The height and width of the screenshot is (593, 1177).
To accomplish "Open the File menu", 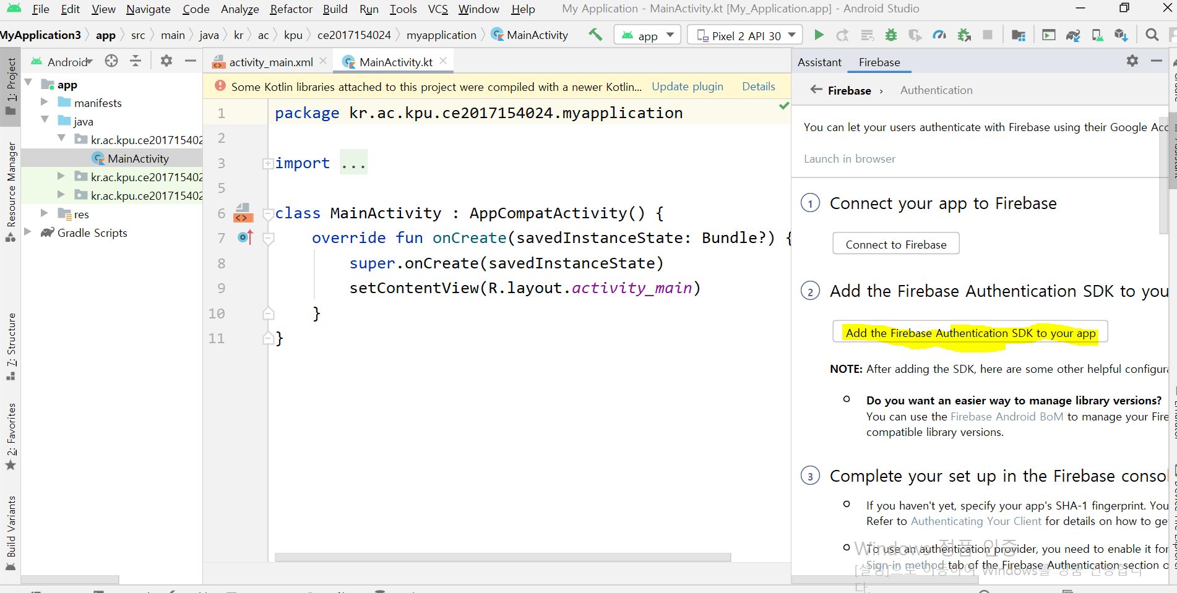I will click(41, 9).
